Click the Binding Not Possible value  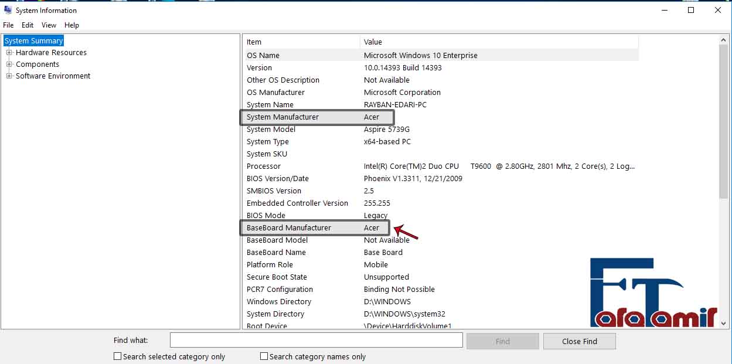(399, 289)
